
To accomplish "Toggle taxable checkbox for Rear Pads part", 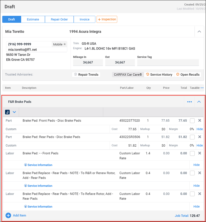I will (192, 137).
